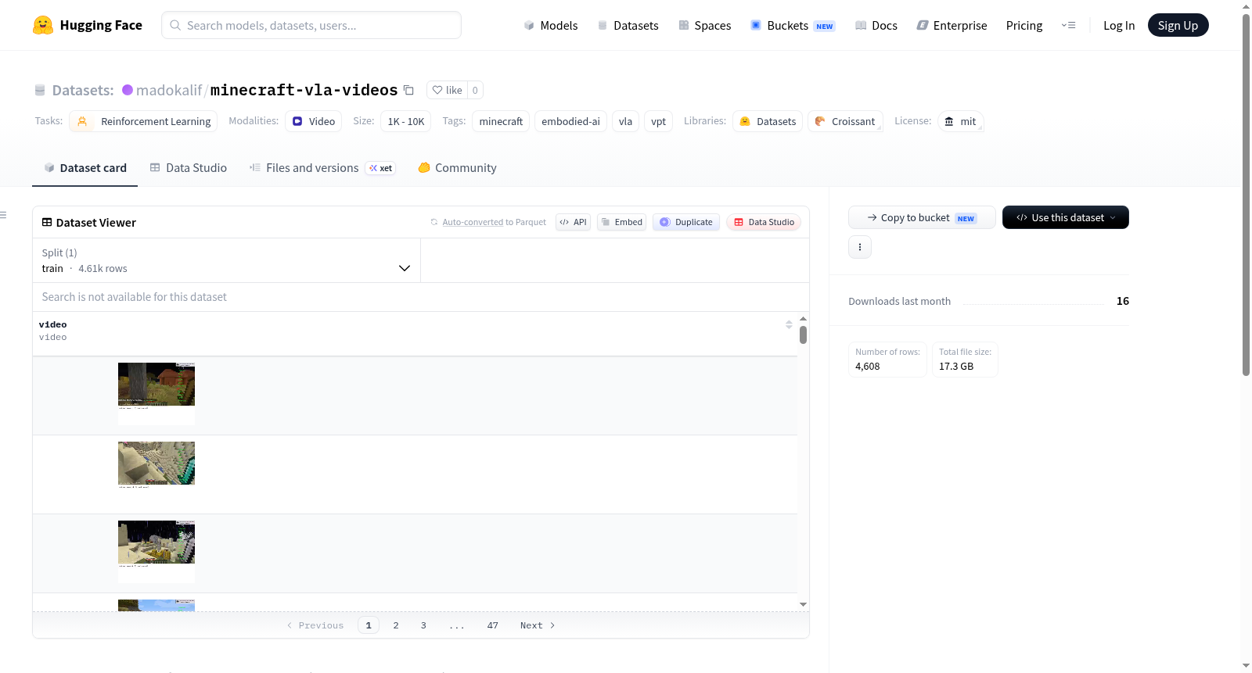This screenshot has height=673, width=1252.
Task: Go to page 2 of the viewer
Action: (x=396, y=625)
